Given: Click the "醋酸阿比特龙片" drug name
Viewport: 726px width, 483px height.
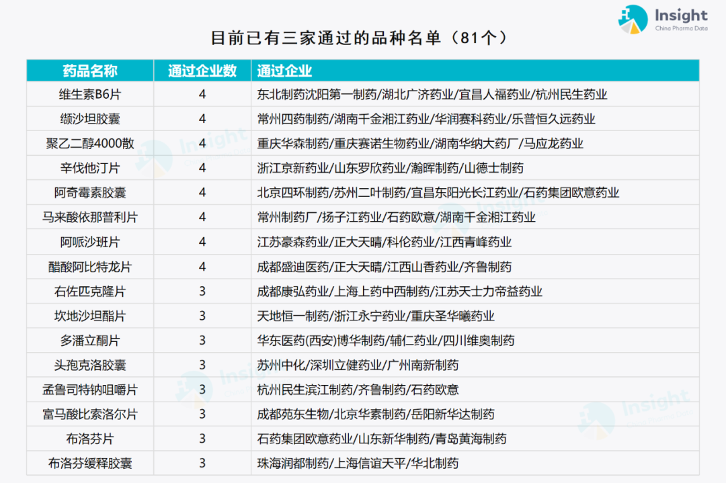Looking at the screenshot, I should click(90, 267).
